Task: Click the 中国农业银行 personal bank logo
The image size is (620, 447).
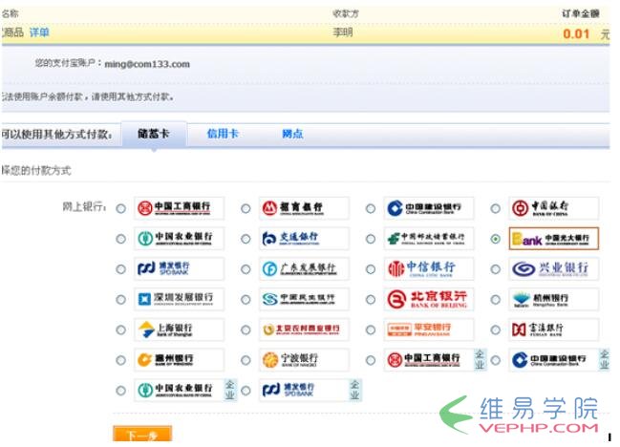Action: tap(179, 239)
